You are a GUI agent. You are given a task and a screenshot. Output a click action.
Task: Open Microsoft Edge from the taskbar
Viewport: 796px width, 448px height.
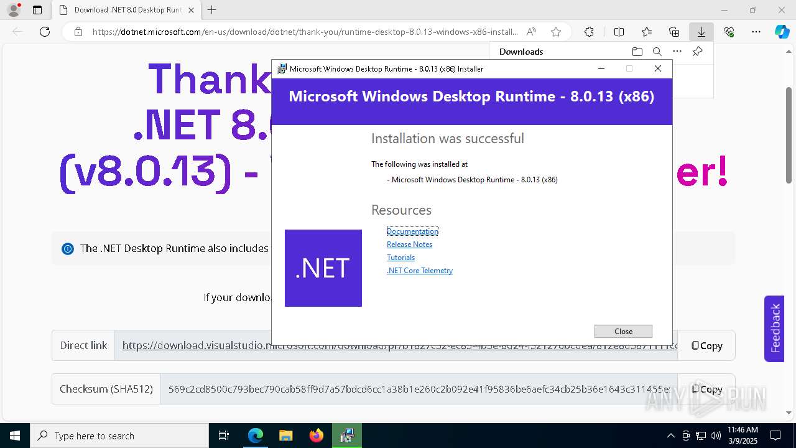tap(256, 436)
